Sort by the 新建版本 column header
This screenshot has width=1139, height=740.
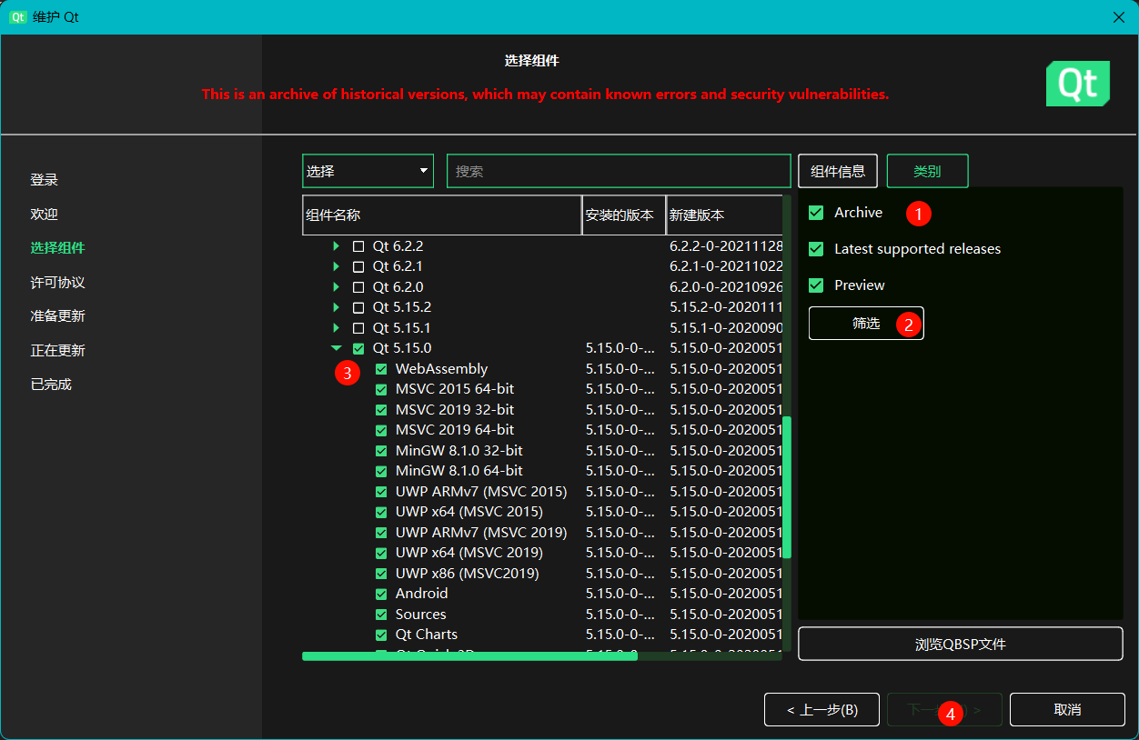pos(724,215)
